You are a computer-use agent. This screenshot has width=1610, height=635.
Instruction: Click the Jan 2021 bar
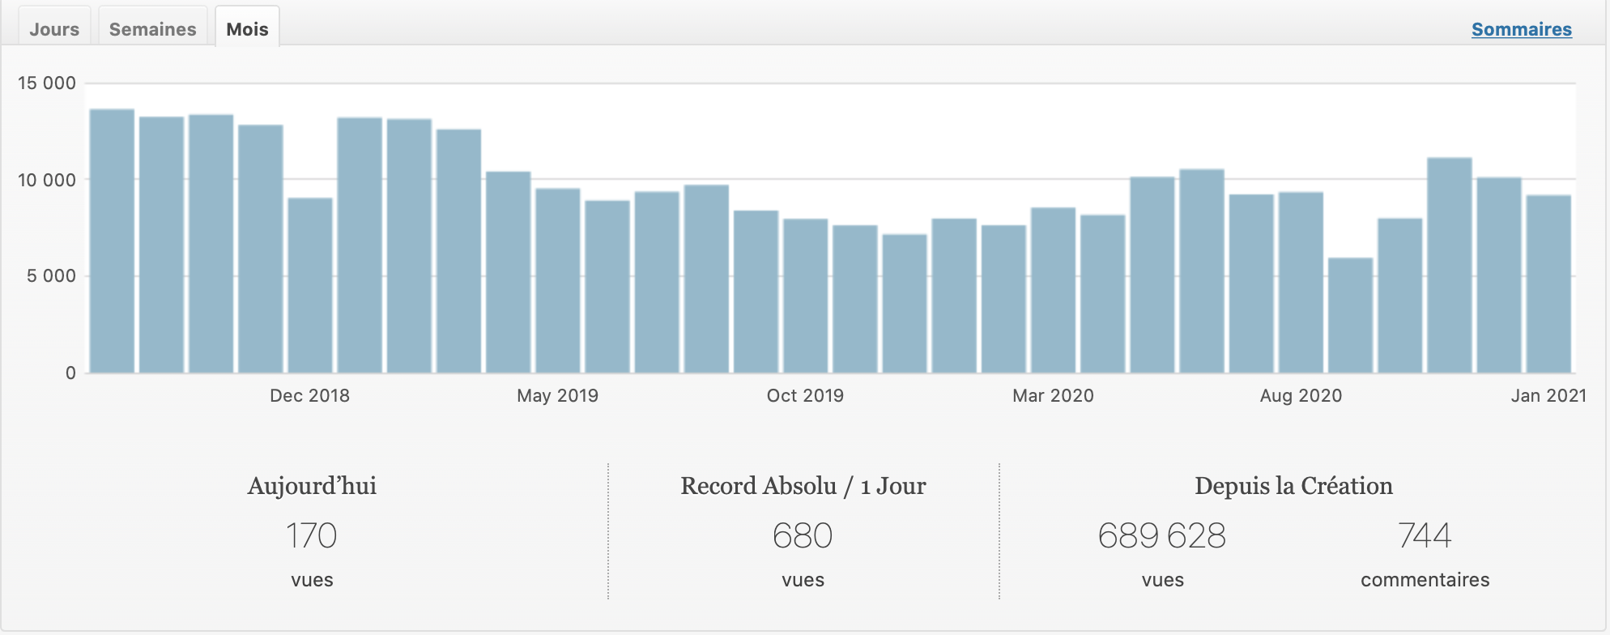point(1548,283)
